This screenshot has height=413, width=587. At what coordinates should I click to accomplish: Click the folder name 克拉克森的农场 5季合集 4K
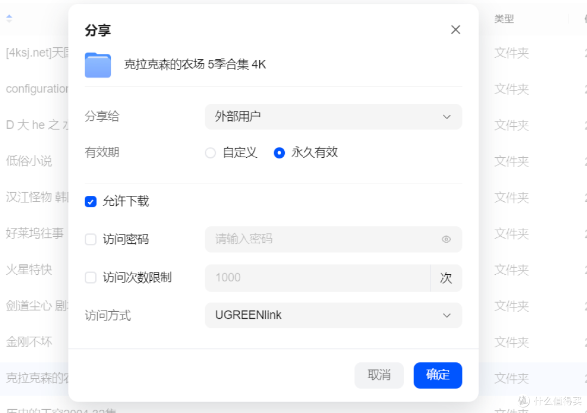tap(195, 64)
